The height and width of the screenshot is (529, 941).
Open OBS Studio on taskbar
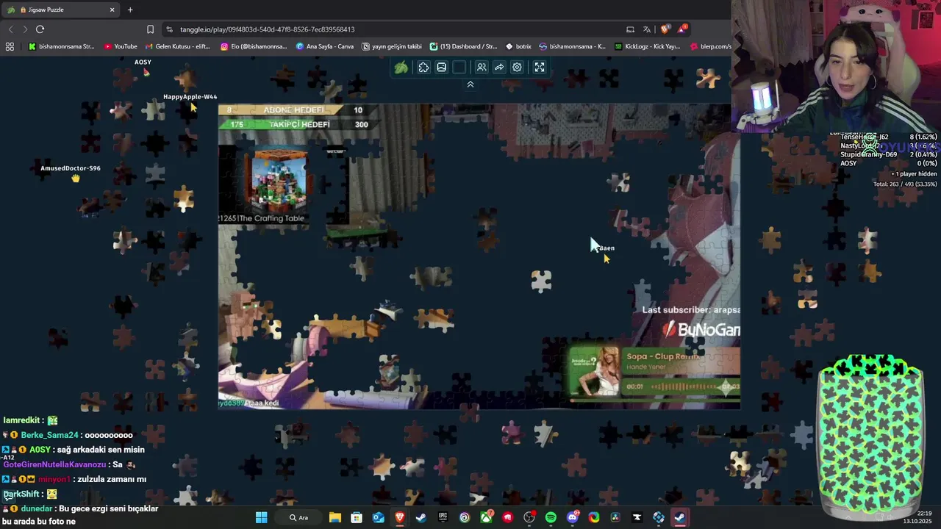[529, 517]
